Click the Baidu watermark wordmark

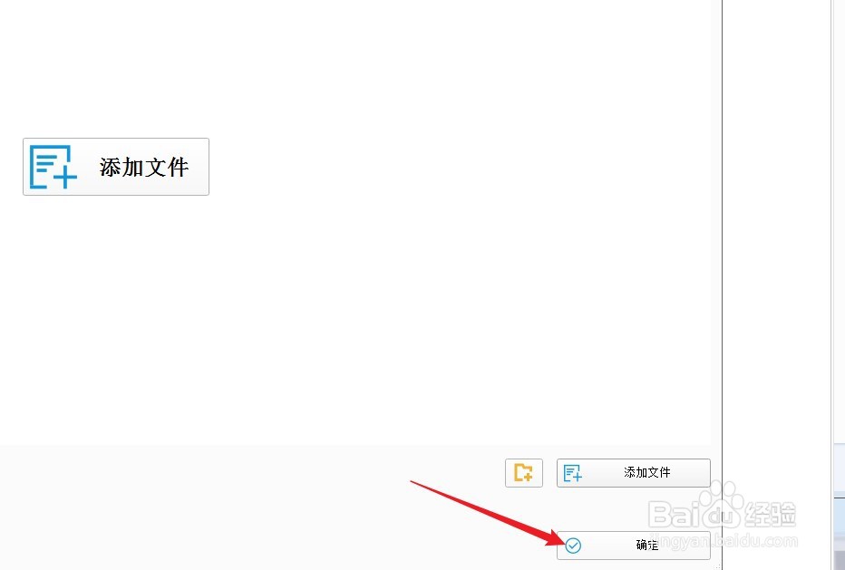pyautogui.click(x=694, y=514)
